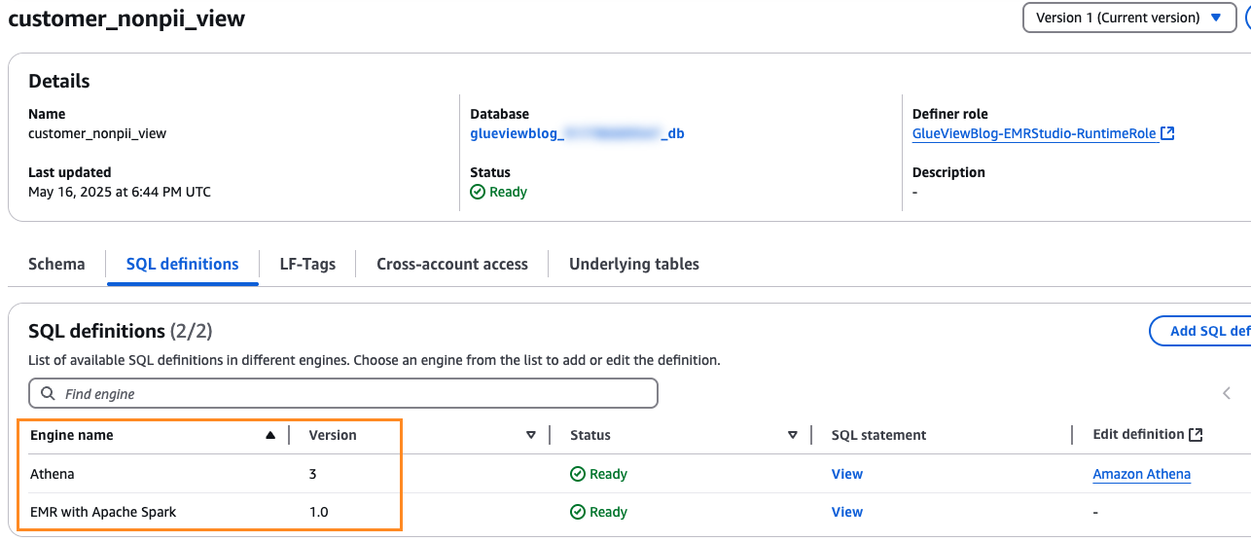Switch to the Schema tab
This screenshot has height=542, width=1251.
(56, 264)
